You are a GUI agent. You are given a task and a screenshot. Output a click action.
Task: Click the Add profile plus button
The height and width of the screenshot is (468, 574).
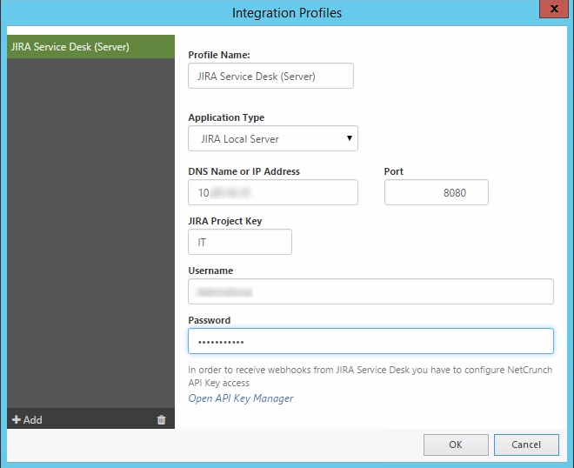[27, 420]
